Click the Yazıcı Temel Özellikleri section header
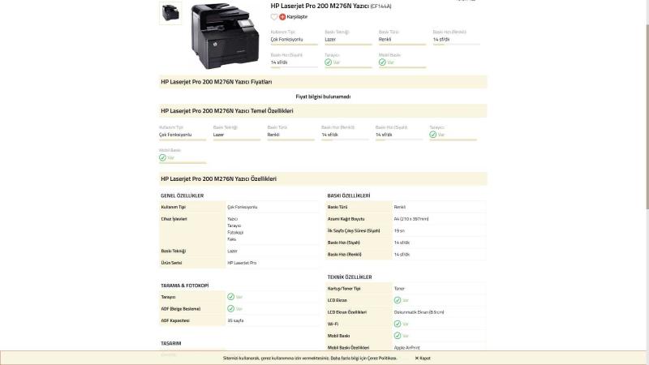This screenshot has width=649, height=365. (x=226, y=110)
